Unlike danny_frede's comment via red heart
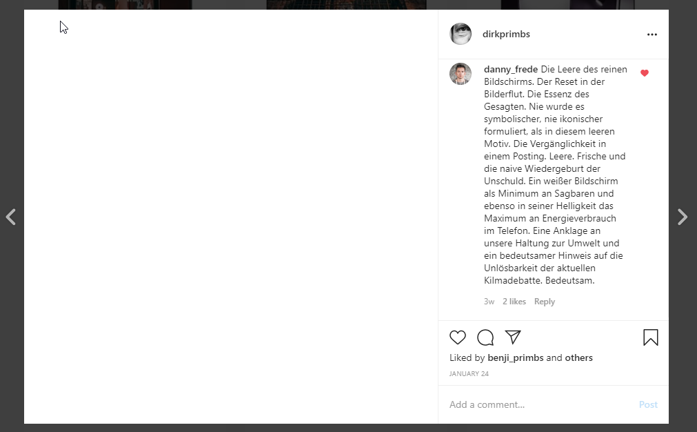This screenshot has height=432, width=697. (644, 73)
